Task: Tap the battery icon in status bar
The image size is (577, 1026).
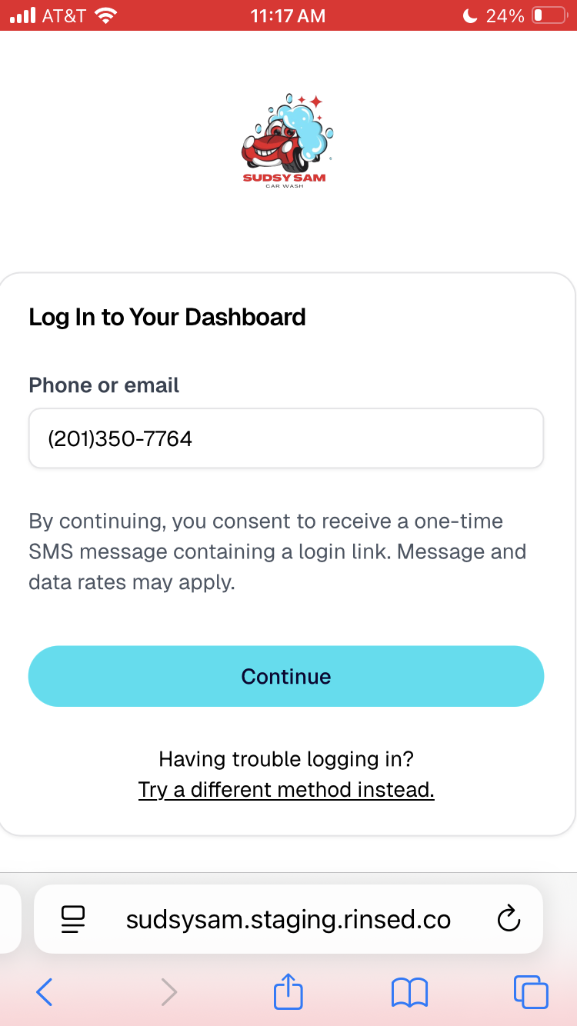Action: click(549, 15)
